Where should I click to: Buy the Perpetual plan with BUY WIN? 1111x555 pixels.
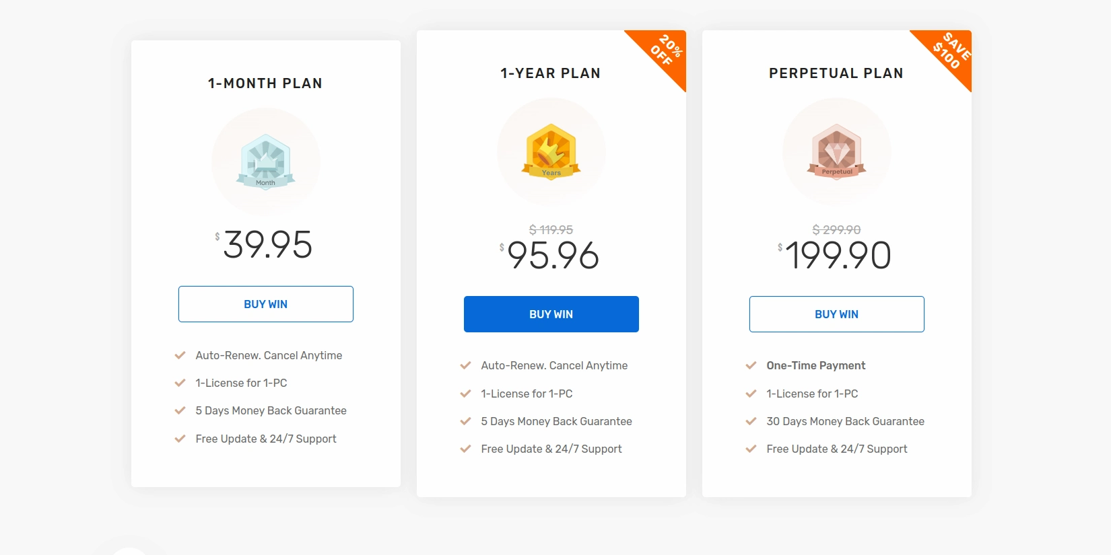pos(836,314)
